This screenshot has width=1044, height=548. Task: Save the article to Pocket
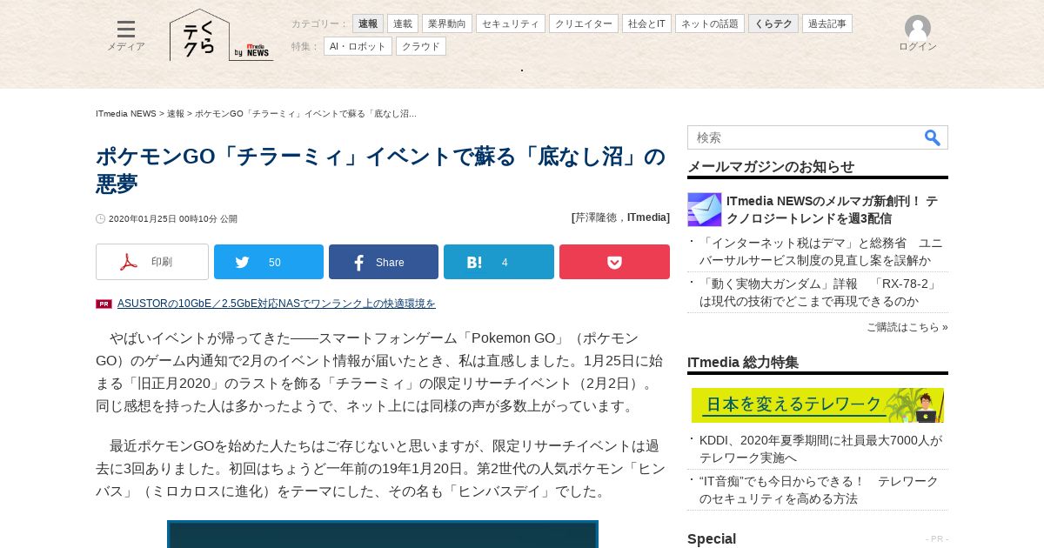[x=614, y=262]
